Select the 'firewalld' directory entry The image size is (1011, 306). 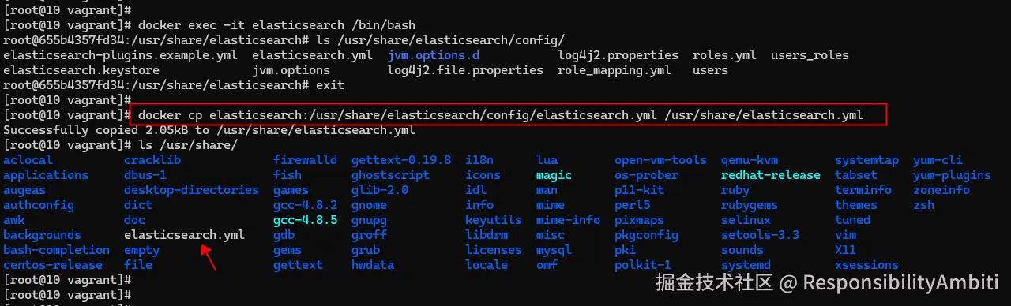pos(305,160)
